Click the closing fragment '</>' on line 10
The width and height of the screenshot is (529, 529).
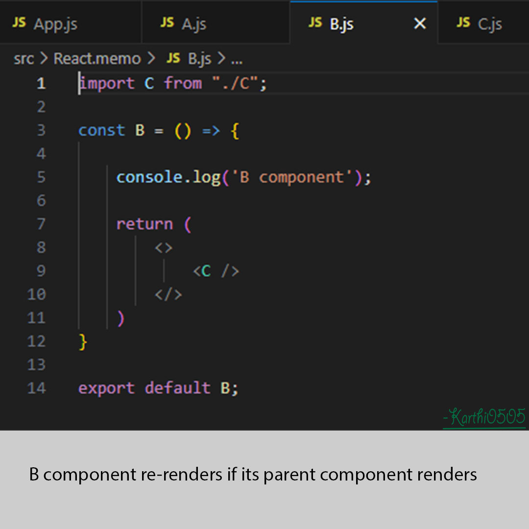click(x=168, y=295)
